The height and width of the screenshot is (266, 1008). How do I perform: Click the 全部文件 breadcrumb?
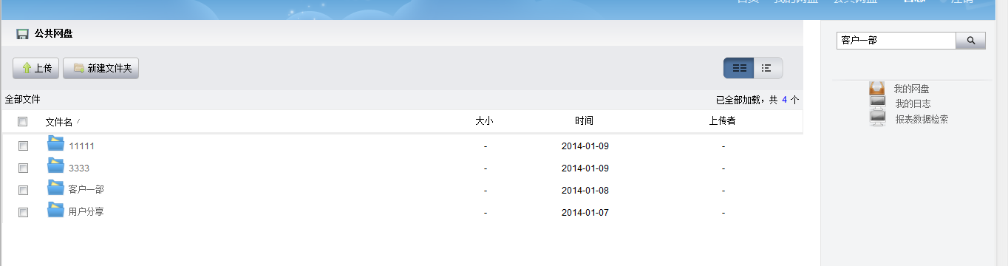[x=22, y=99]
